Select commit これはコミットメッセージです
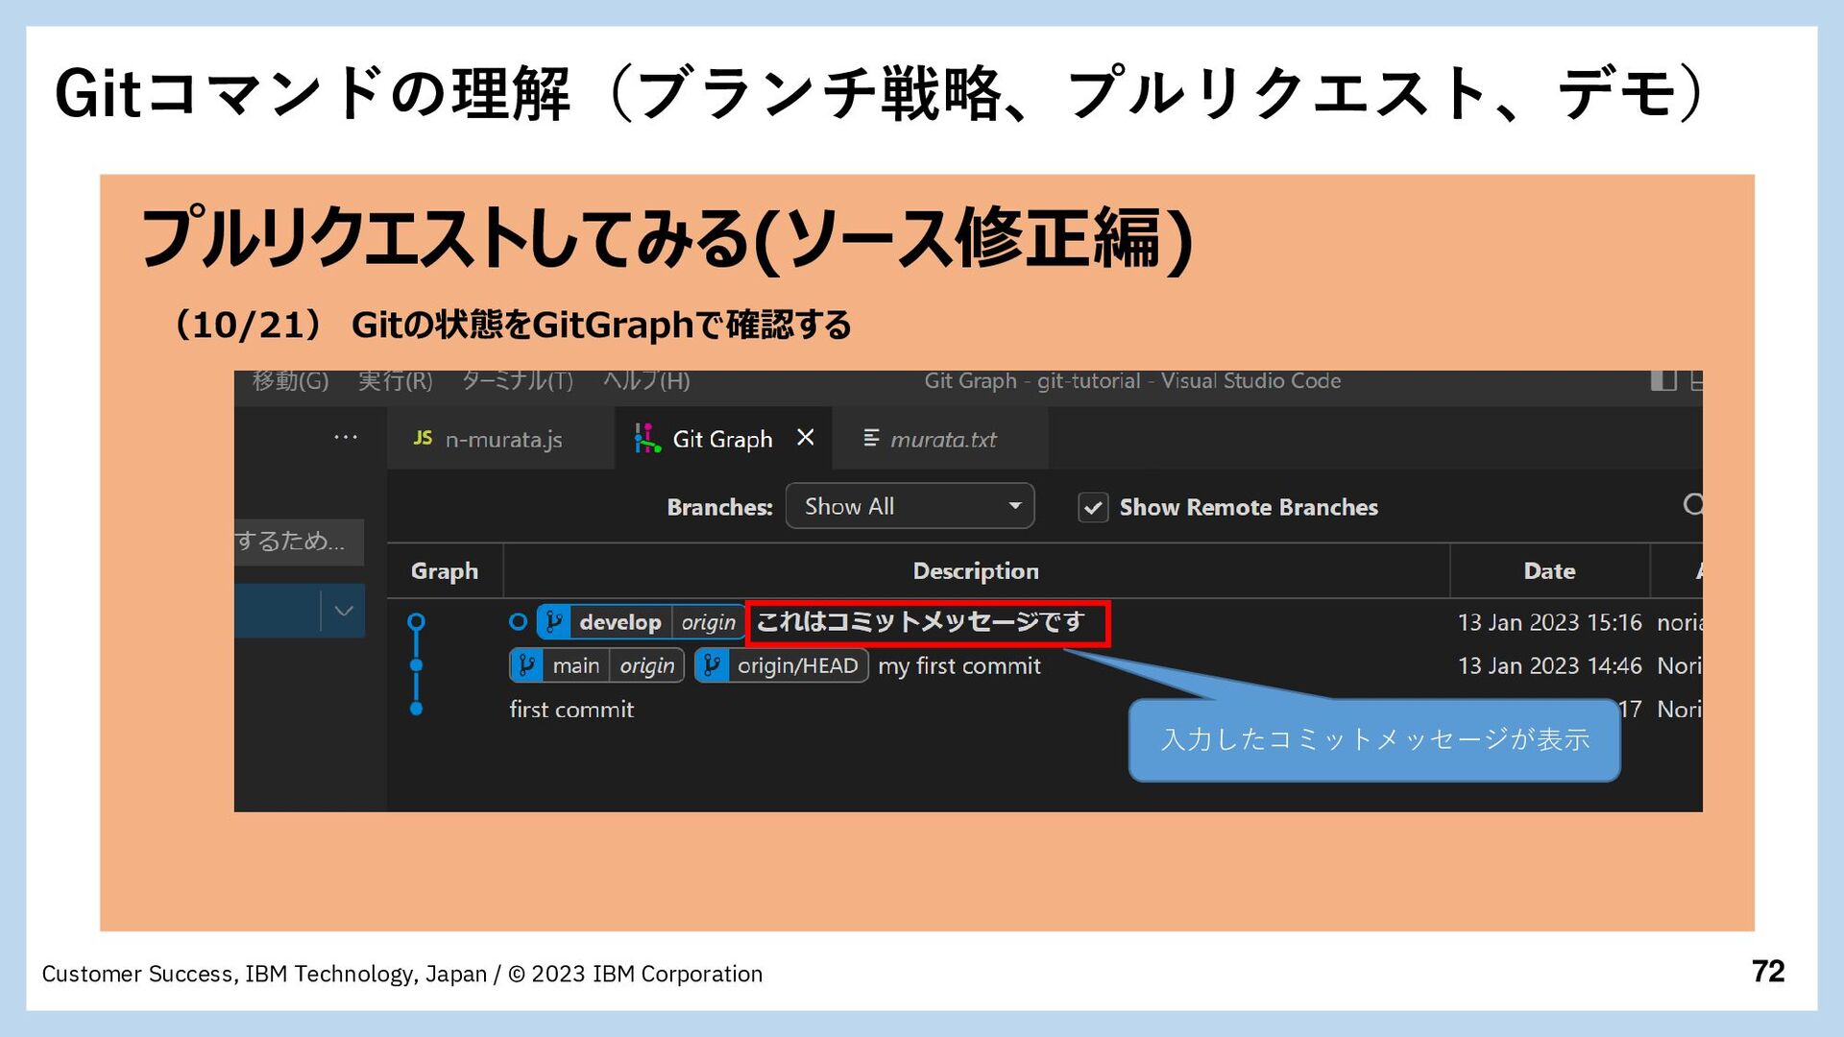Viewport: 1844px width, 1037px height. (x=920, y=622)
